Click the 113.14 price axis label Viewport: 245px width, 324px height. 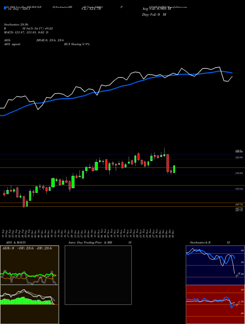click(x=239, y=189)
